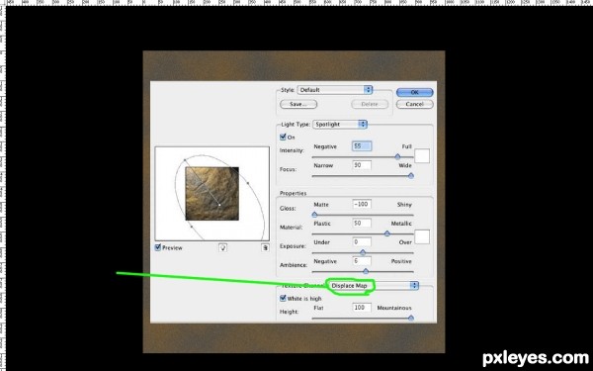Toggle the Preview checkbox

point(158,247)
